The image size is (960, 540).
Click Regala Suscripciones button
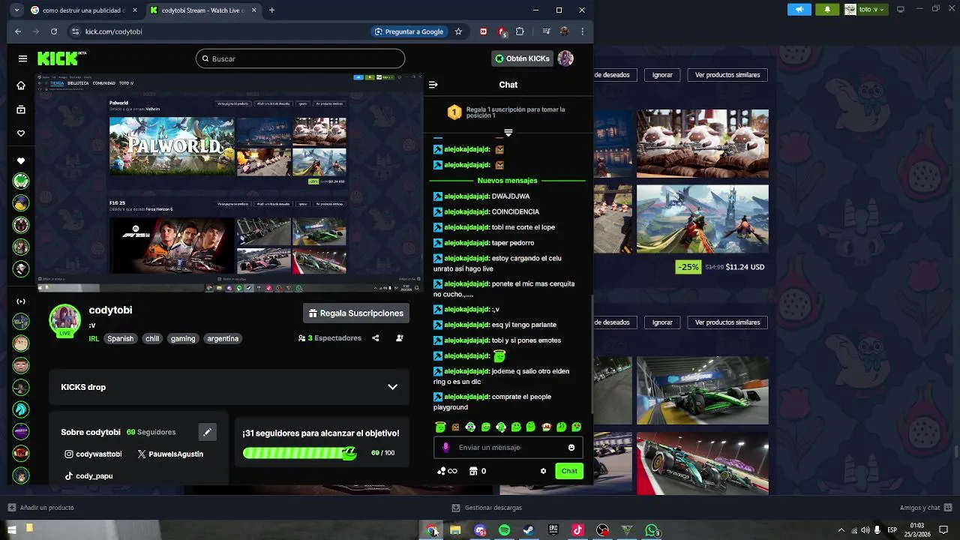point(355,313)
